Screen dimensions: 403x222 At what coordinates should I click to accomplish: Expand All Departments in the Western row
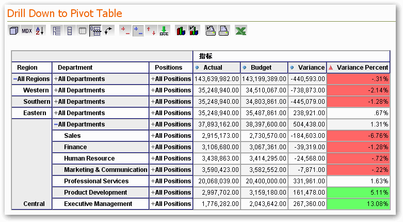(56, 90)
